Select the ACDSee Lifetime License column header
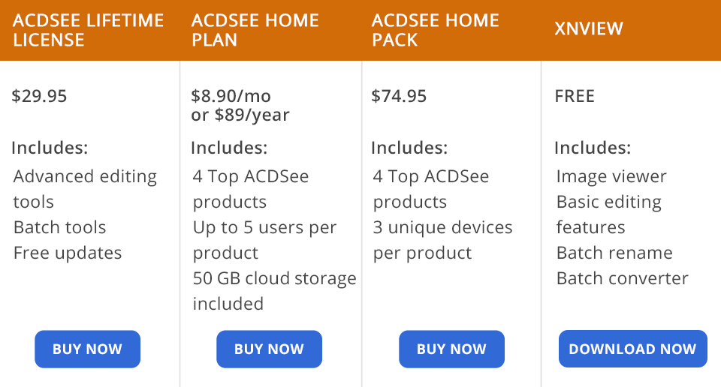The width and height of the screenshot is (721, 387). click(x=88, y=30)
